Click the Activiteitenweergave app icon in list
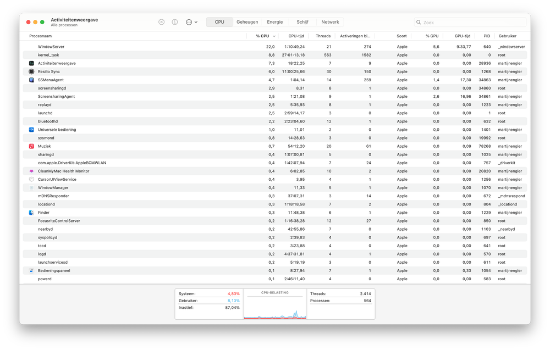Viewport: 550px width, 350px height. (31, 63)
